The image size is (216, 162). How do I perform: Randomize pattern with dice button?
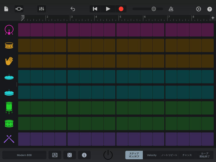pos(69,155)
